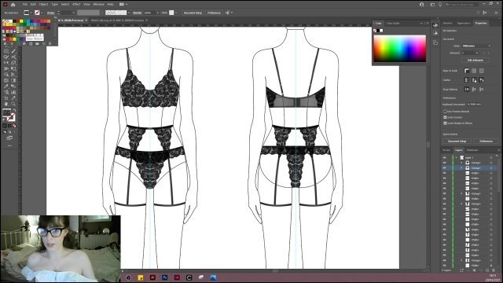Open Edit Toolbar three-dots icon
This screenshot has width=503, height=283.
pos(9,146)
